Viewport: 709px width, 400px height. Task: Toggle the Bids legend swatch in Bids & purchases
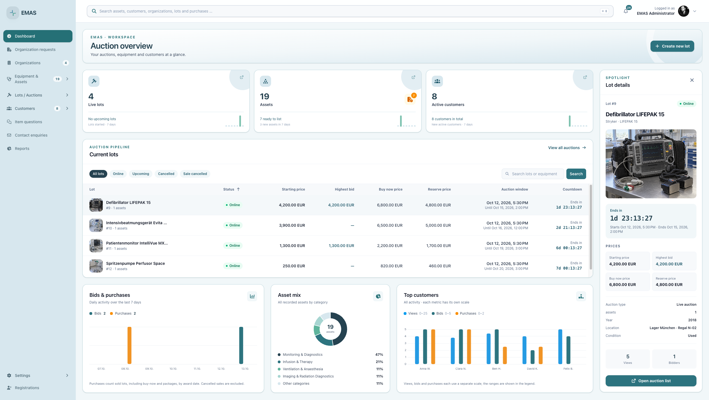(x=91, y=313)
